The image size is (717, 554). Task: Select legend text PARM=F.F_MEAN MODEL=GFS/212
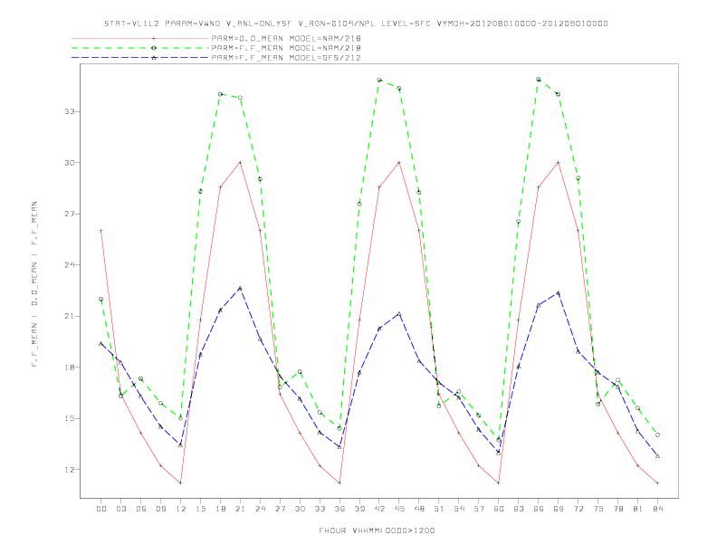286,58
